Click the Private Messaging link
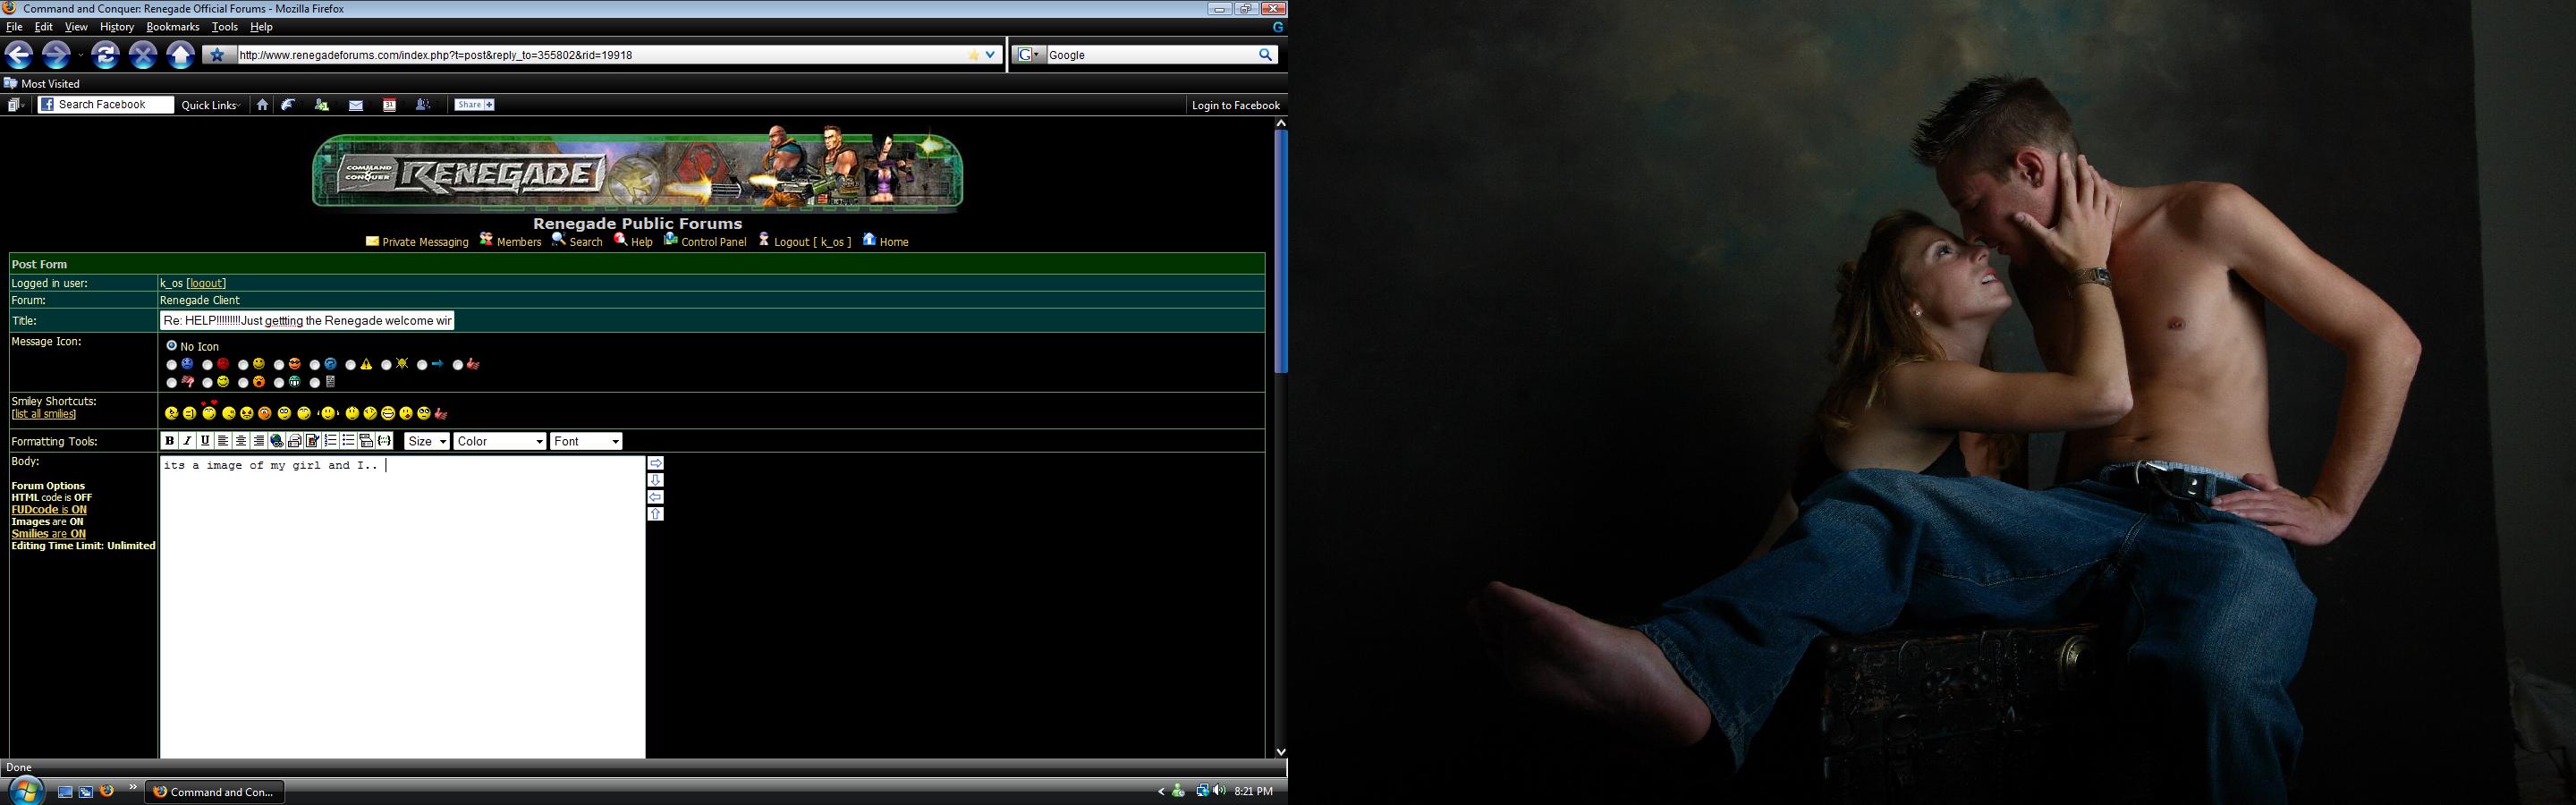Screen dimensions: 2576x805 [x=424, y=242]
